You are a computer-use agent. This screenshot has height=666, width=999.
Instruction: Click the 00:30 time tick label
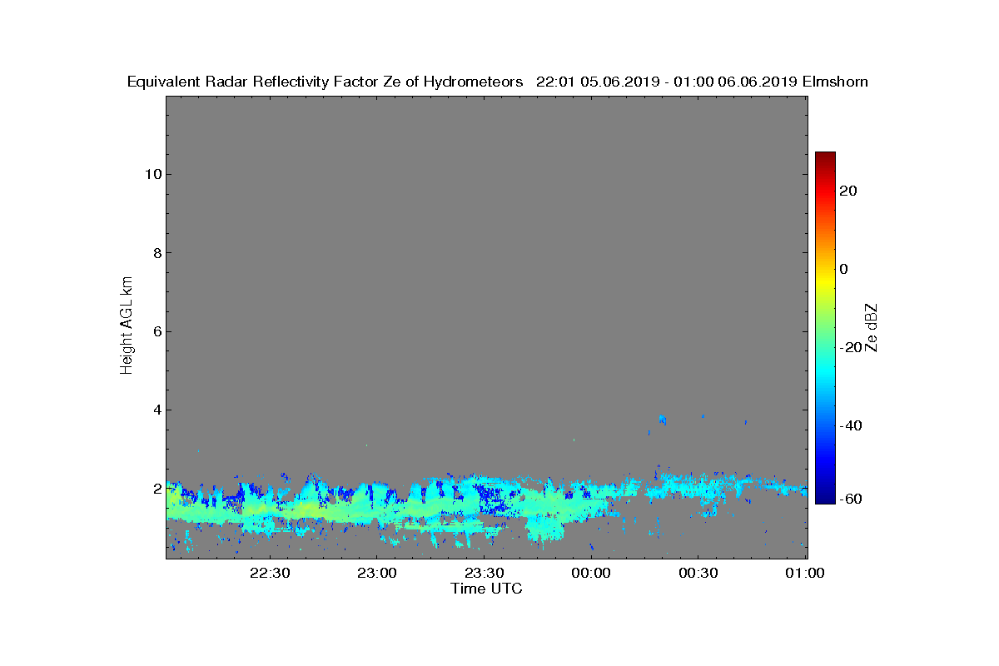click(698, 574)
